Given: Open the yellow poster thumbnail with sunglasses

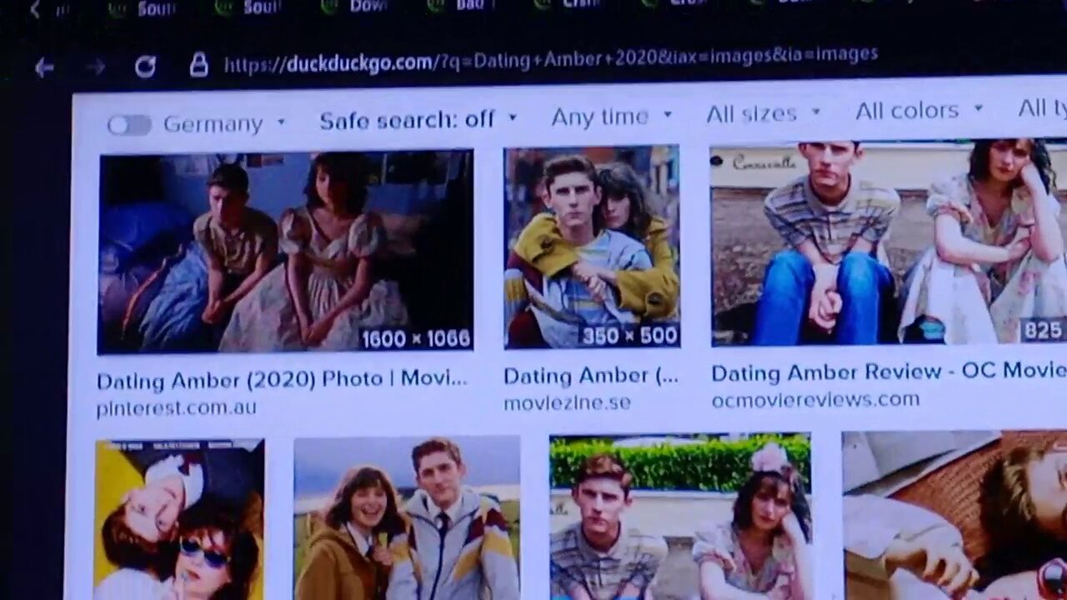Looking at the screenshot, I should [x=179, y=519].
